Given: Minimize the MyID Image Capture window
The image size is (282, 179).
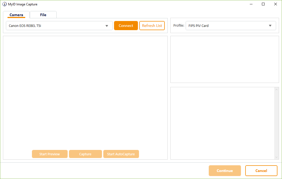Looking at the screenshot, I should [x=251, y=4].
